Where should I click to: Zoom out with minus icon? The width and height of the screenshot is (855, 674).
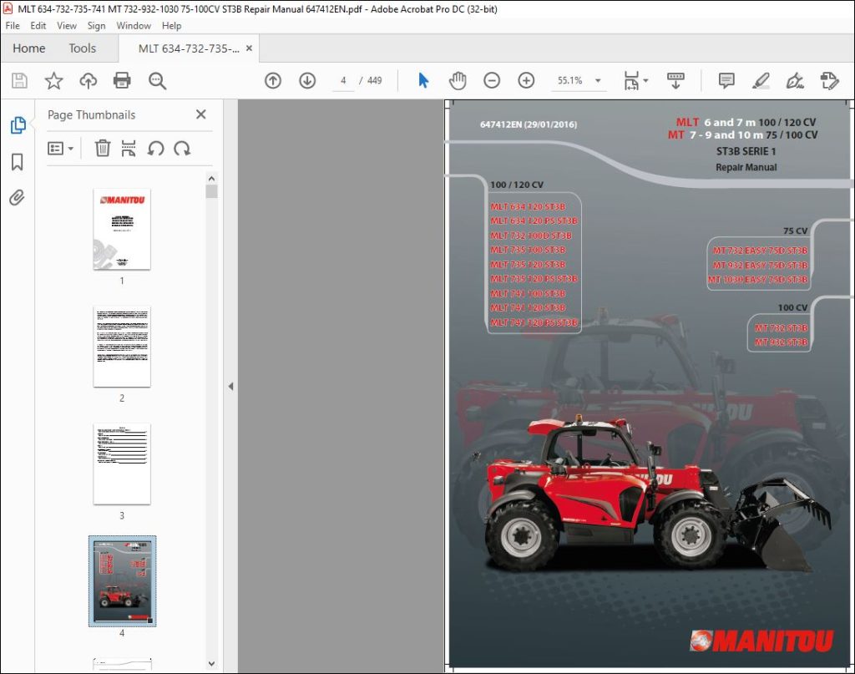[491, 81]
